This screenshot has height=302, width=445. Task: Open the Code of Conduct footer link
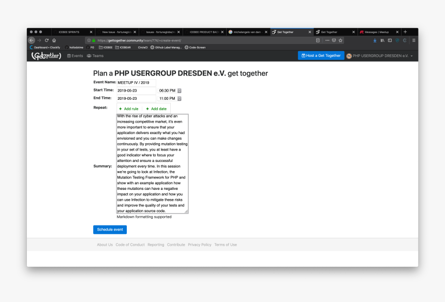[x=130, y=245]
